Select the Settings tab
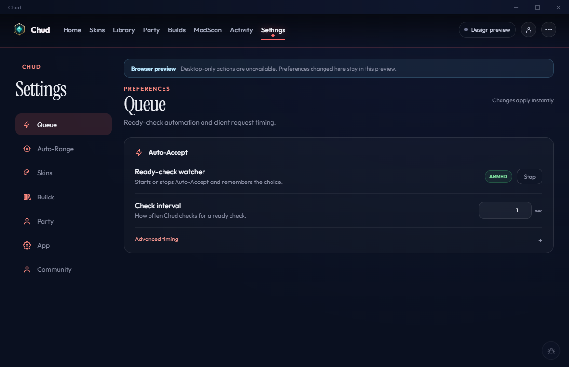This screenshot has width=569, height=367. coord(273,30)
